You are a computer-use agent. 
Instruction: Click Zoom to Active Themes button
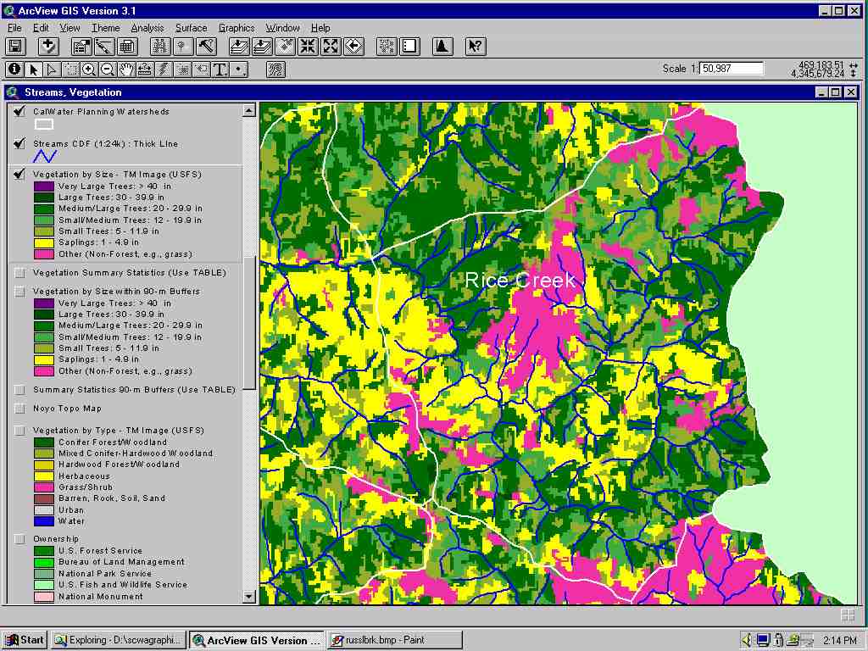click(x=262, y=47)
